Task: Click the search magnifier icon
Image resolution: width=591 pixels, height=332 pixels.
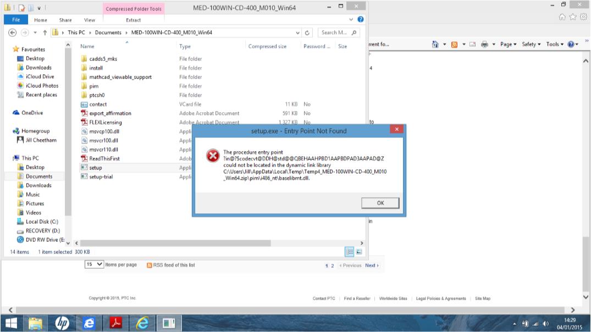Action: (354, 33)
